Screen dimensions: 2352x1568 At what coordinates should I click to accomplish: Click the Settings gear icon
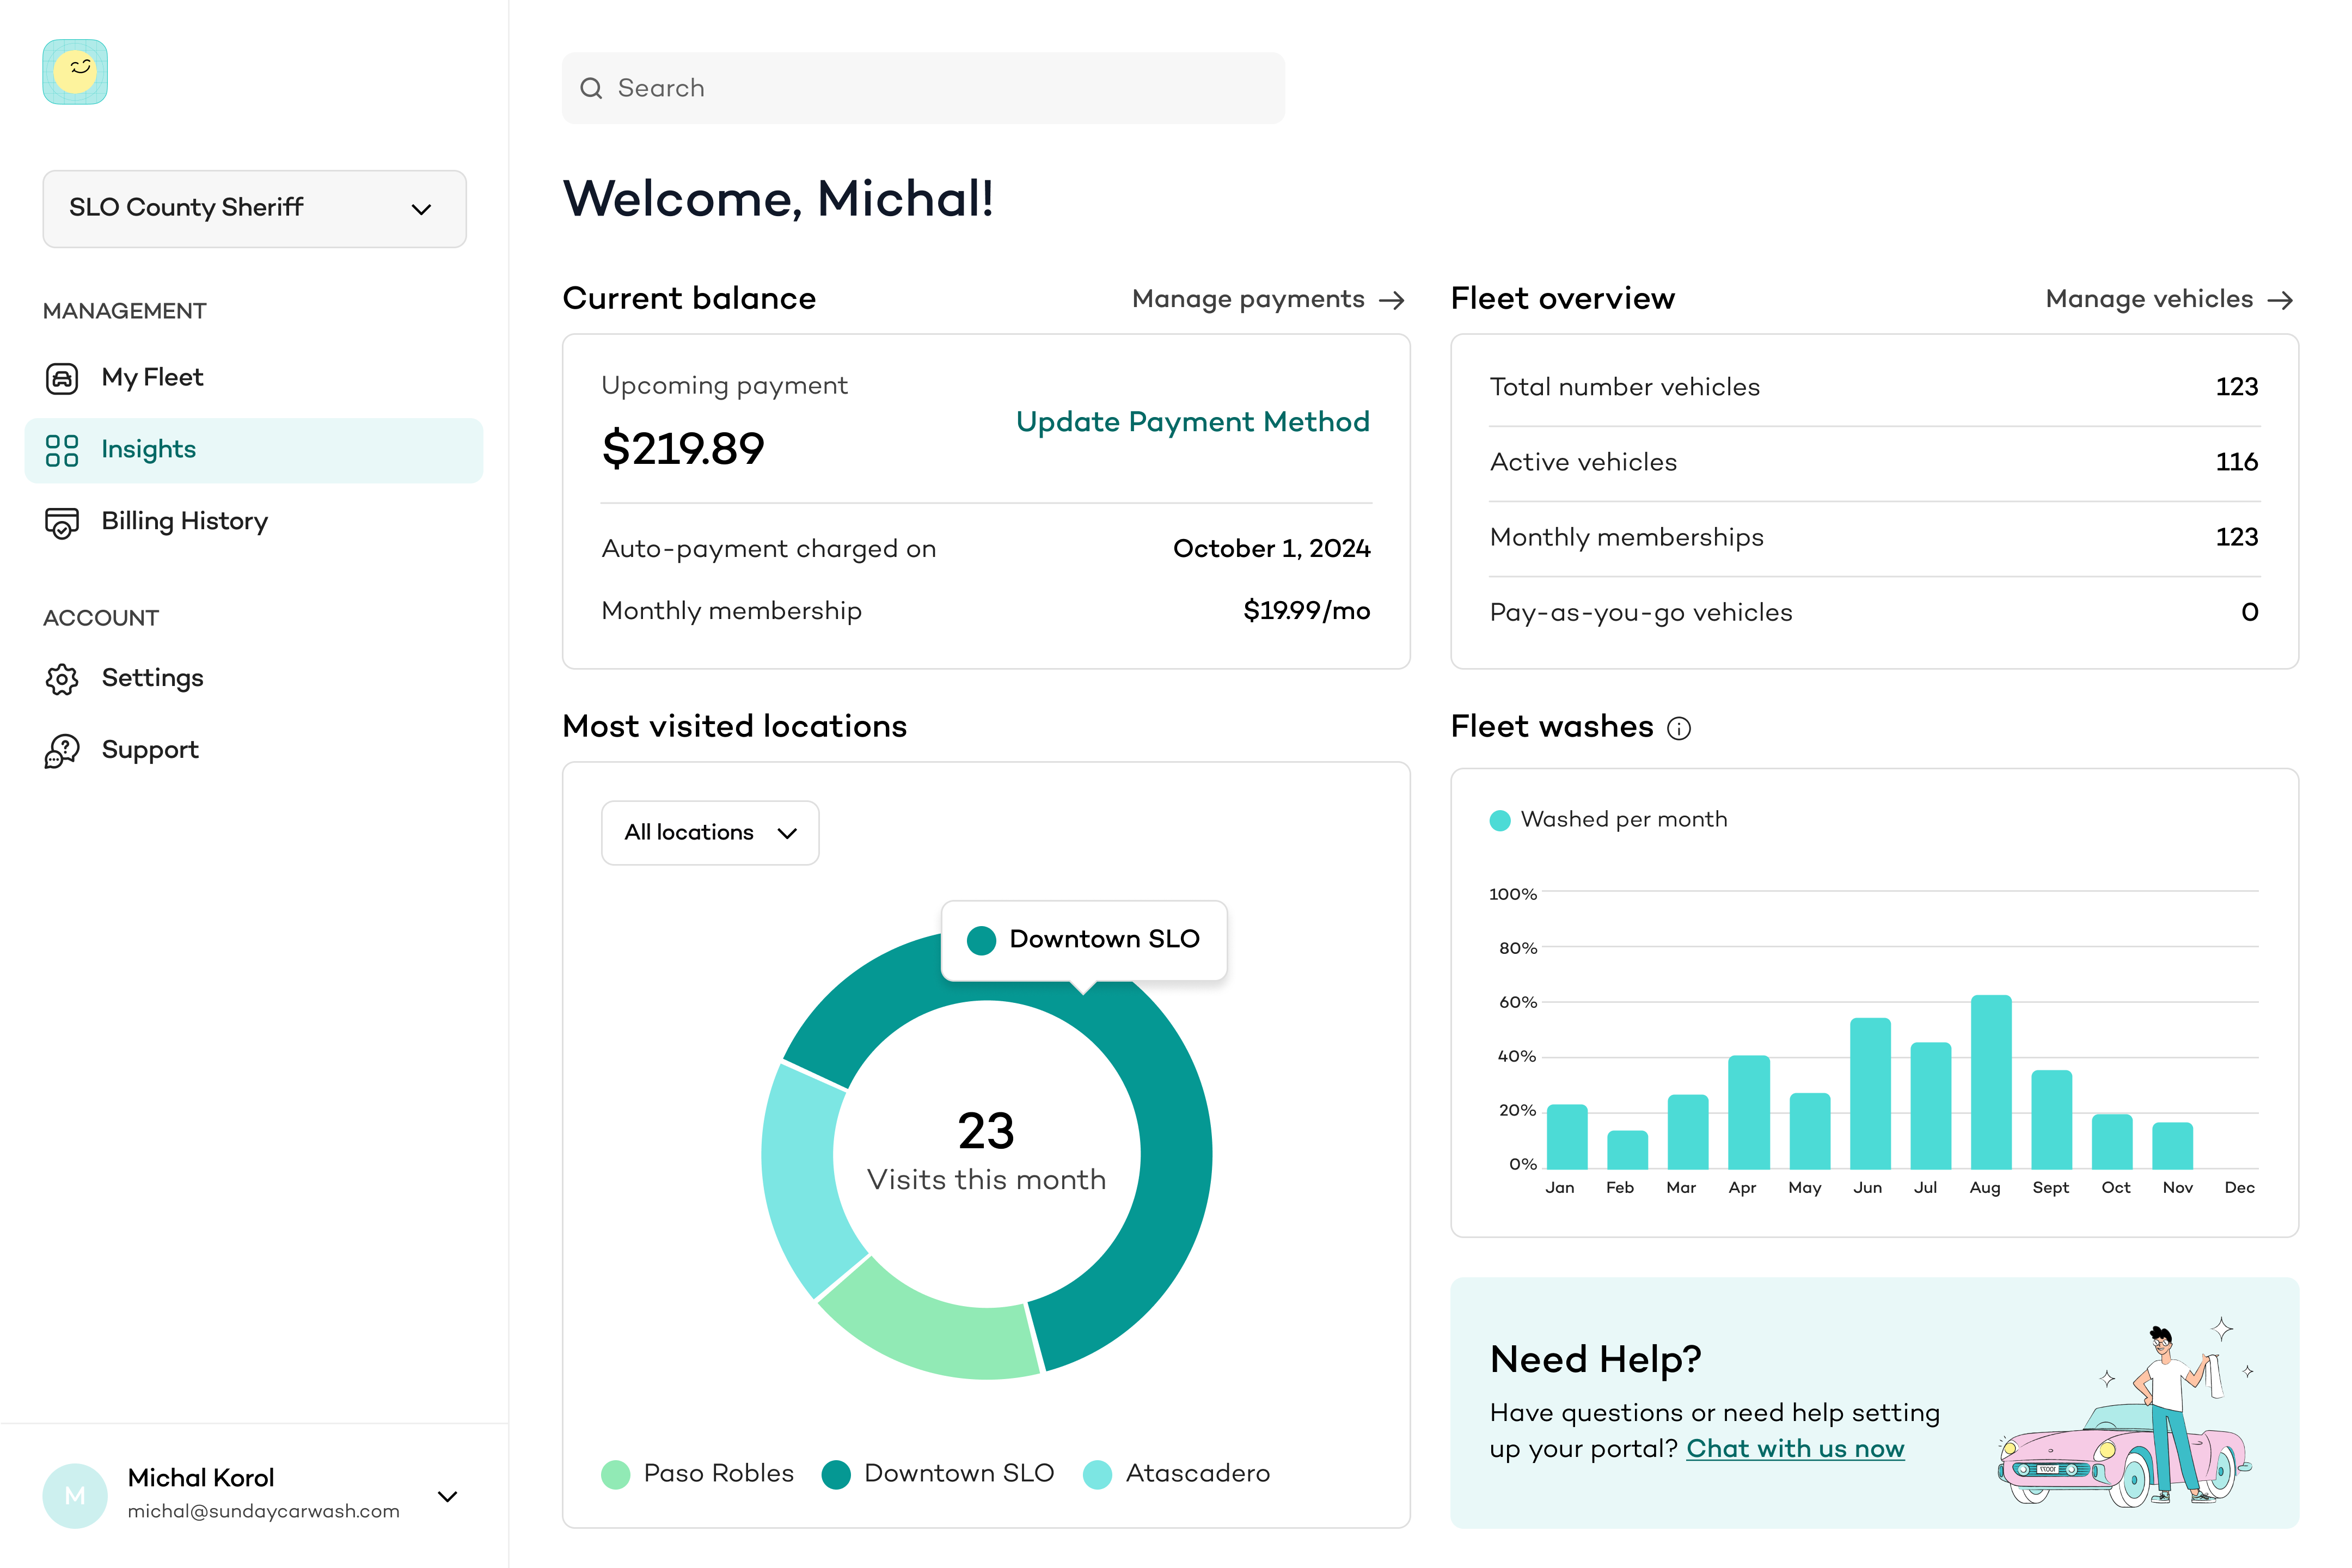(x=62, y=679)
